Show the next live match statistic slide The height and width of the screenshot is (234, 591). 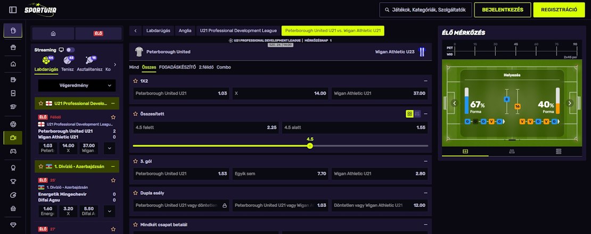pyautogui.click(x=570, y=103)
